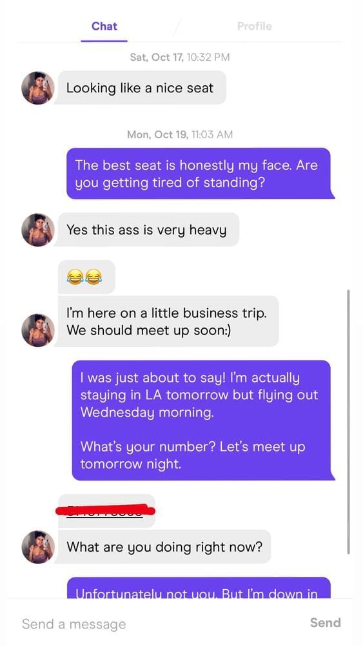This screenshot has width=363, height=646.
Task: Select the 'I'm here on a little business trip' message
Action: (x=168, y=321)
